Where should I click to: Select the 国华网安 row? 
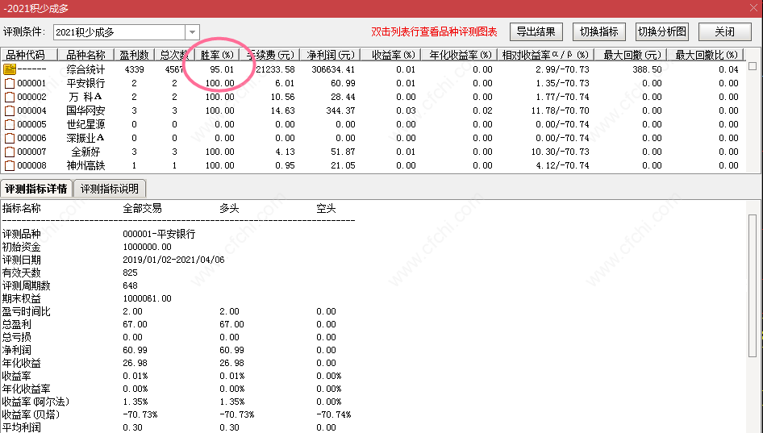click(x=373, y=110)
